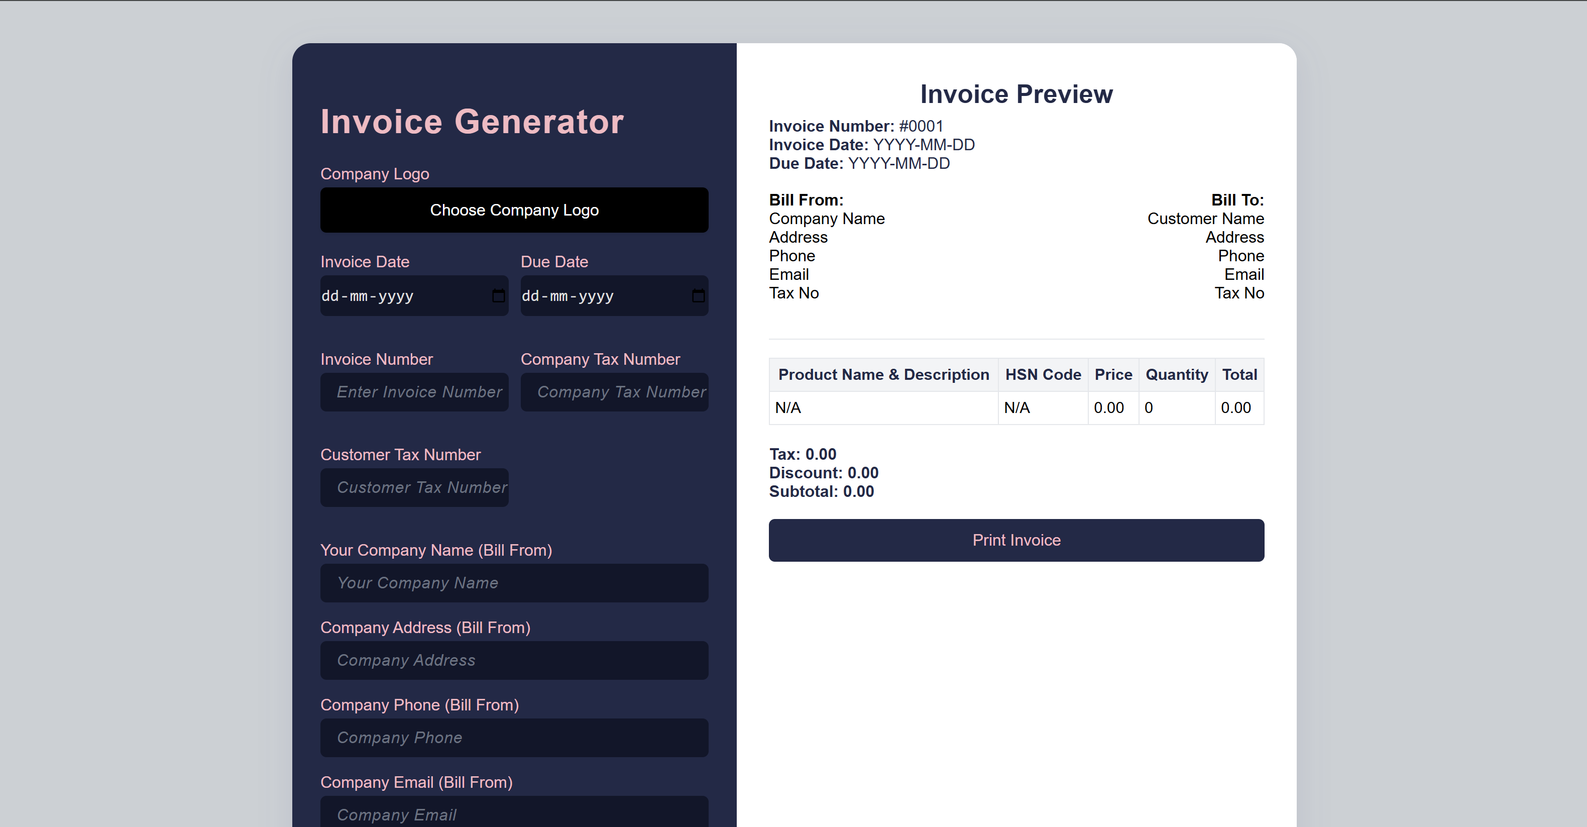Screen dimensions: 1587x827
Task: Click the Total column header
Action: tap(1239, 375)
